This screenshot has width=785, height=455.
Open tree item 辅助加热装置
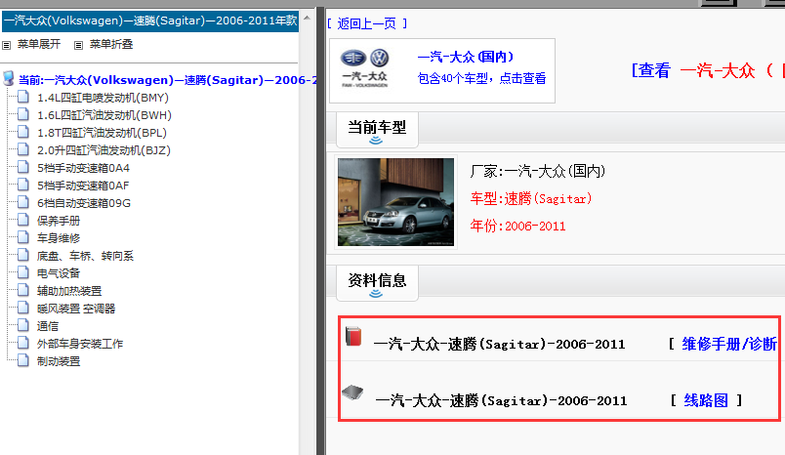point(69,291)
